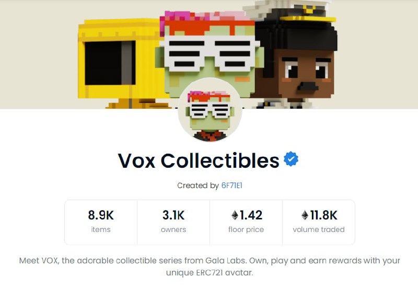
Task: Click the 11.8K volume traded stat
Action: point(319,222)
